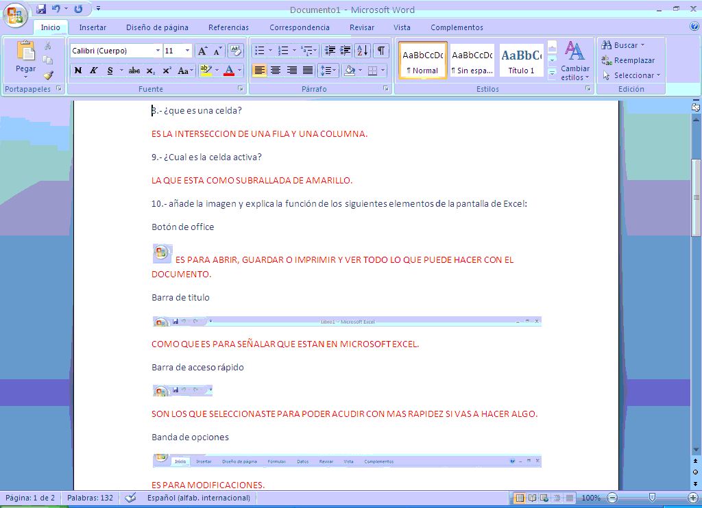Click text highlight color button
This screenshot has width=702, height=508.
pos(206,71)
